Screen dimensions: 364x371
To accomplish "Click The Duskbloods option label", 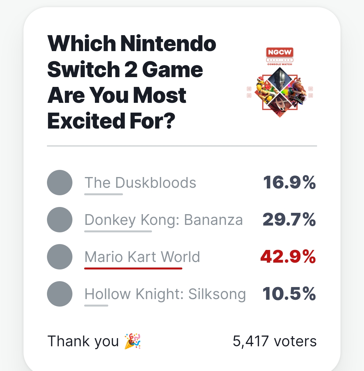I will [140, 183].
